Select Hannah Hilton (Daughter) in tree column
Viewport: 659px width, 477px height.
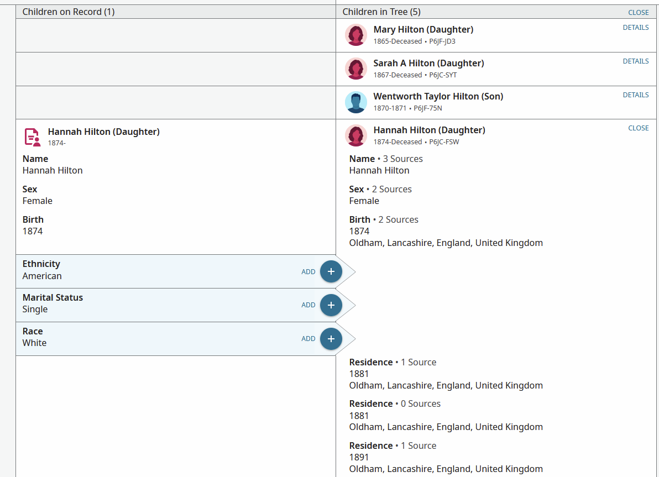point(429,130)
